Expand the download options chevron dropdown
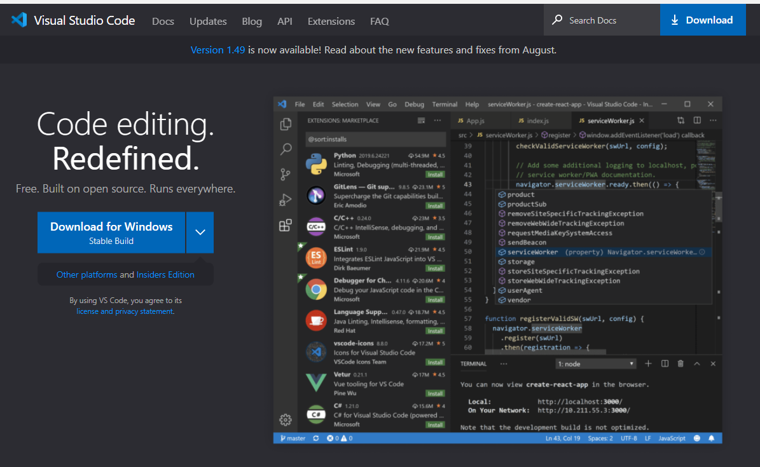760x467 pixels. (200, 232)
